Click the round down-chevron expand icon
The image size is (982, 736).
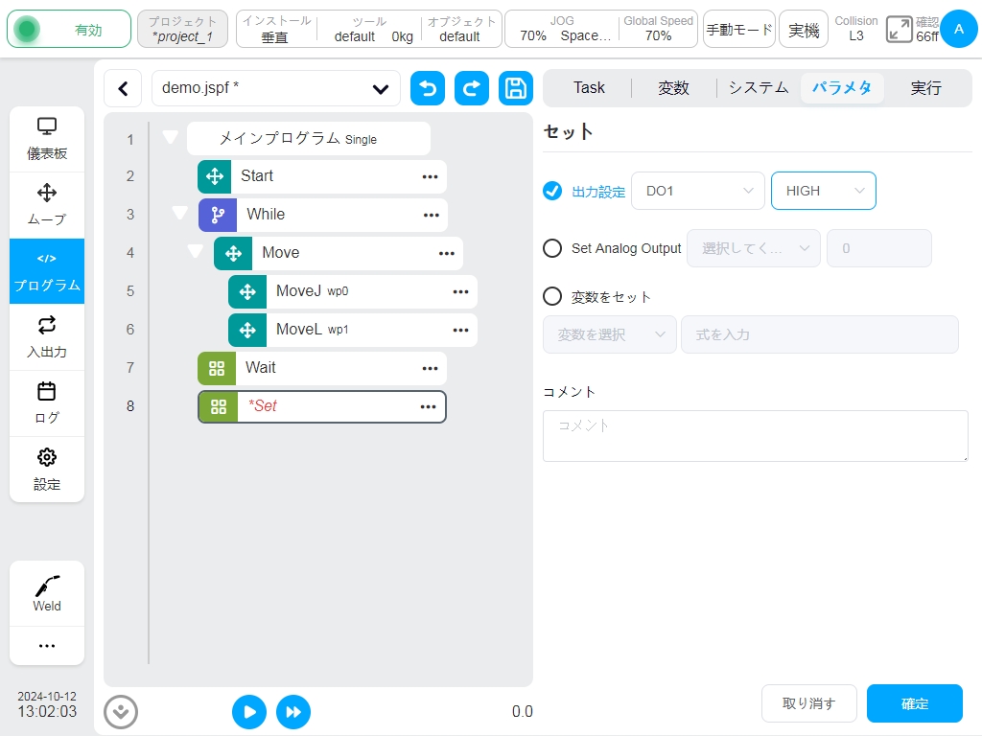121,712
